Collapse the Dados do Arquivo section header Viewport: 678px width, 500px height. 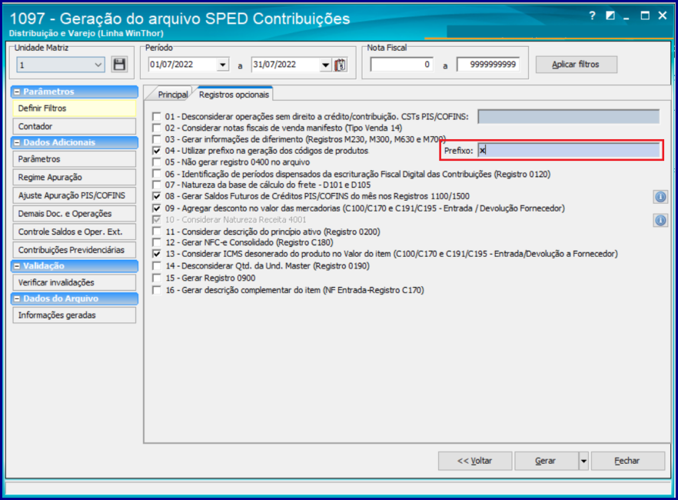click(17, 298)
